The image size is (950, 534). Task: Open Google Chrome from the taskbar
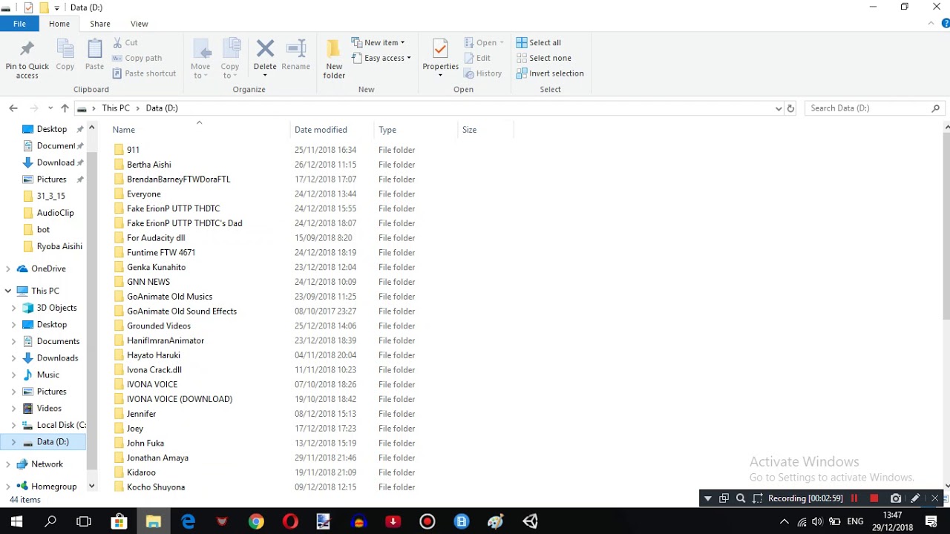tap(256, 522)
